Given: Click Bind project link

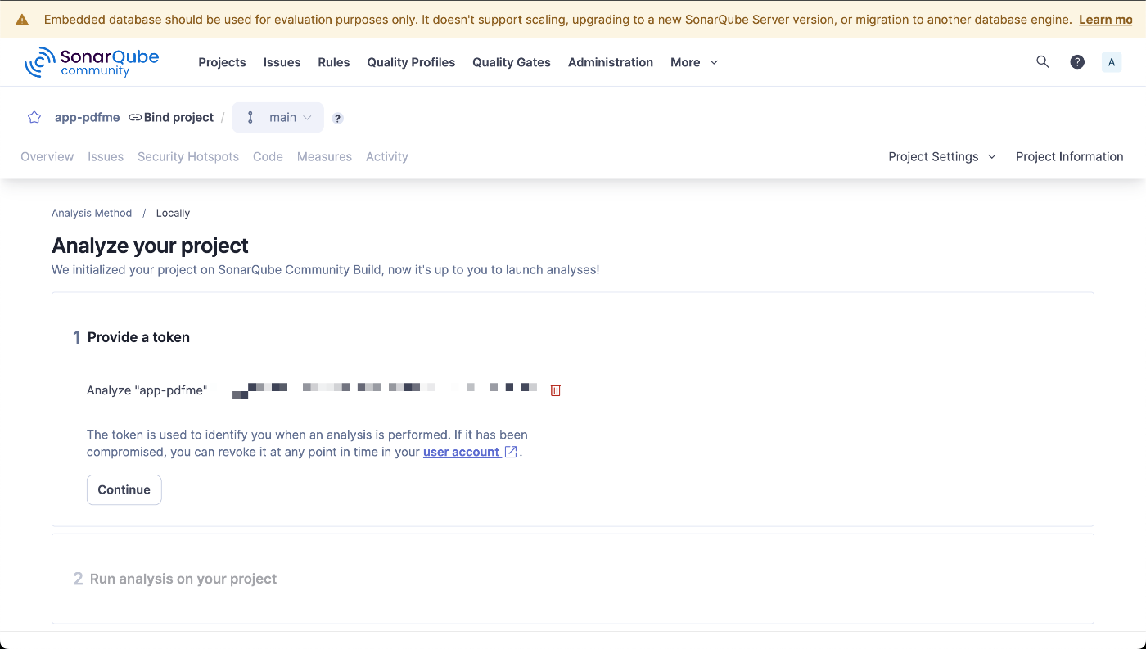Looking at the screenshot, I should click(178, 117).
